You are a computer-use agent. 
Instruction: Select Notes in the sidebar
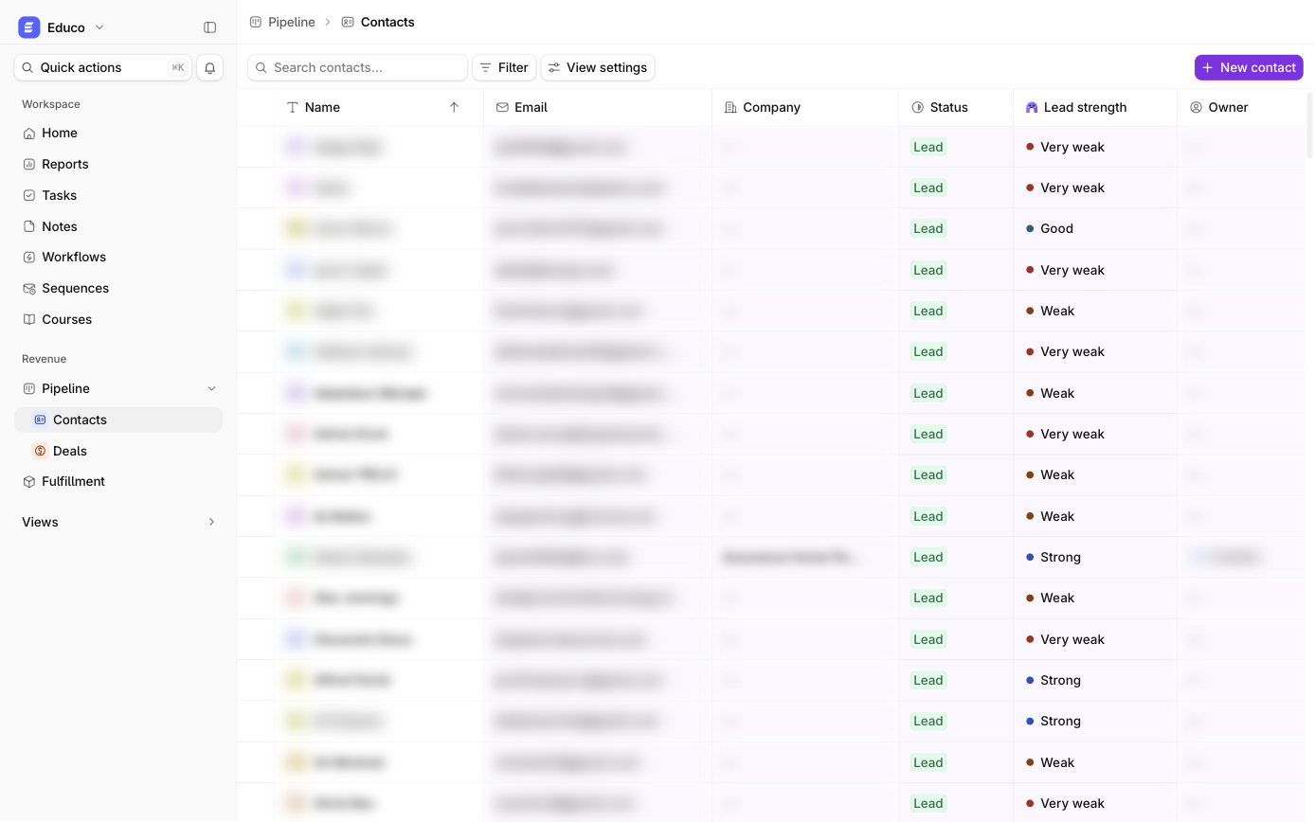point(118,226)
